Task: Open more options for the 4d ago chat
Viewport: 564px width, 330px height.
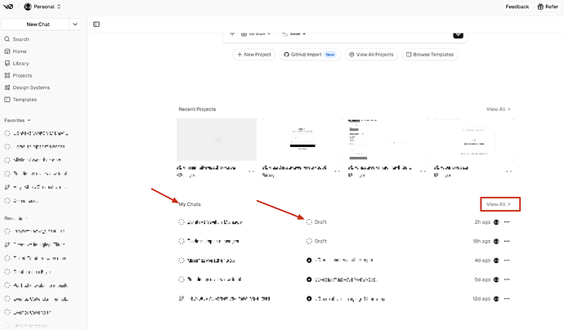Action: coord(507,261)
